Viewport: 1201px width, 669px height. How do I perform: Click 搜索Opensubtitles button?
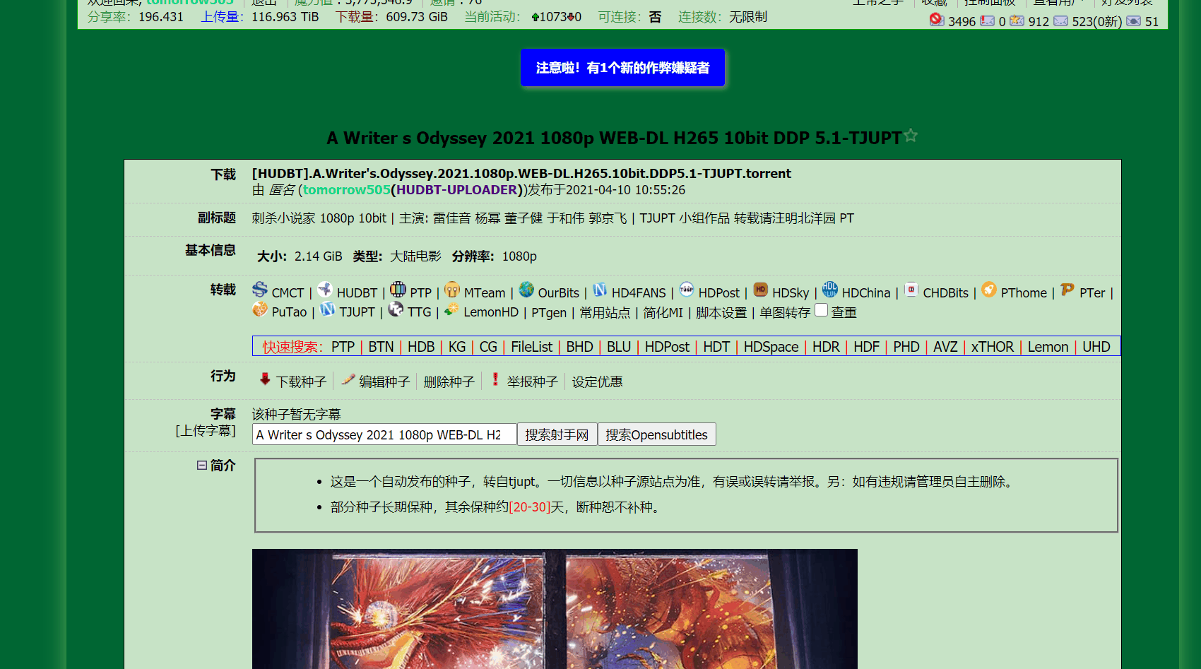(656, 434)
